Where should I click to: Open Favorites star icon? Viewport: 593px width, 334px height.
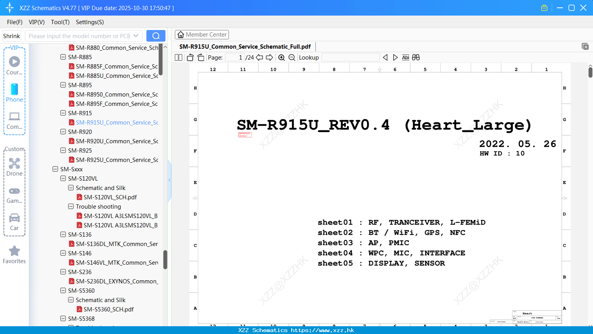pos(14,255)
